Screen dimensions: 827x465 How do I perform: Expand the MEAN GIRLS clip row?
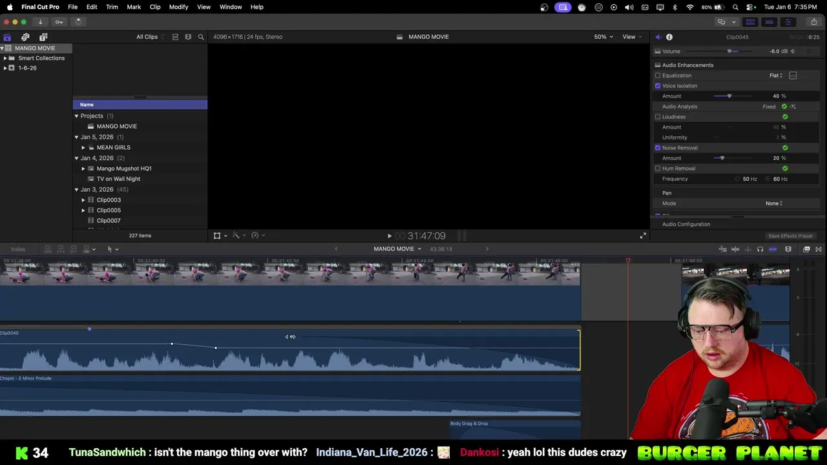pyautogui.click(x=83, y=147)
